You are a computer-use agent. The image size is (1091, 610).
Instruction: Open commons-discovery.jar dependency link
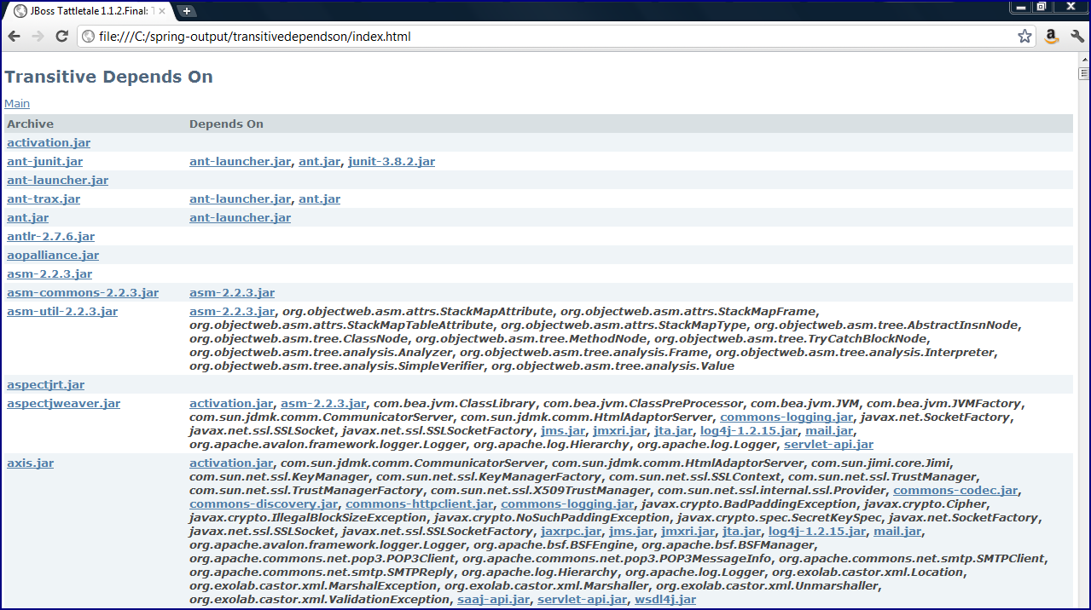[264, 504]
